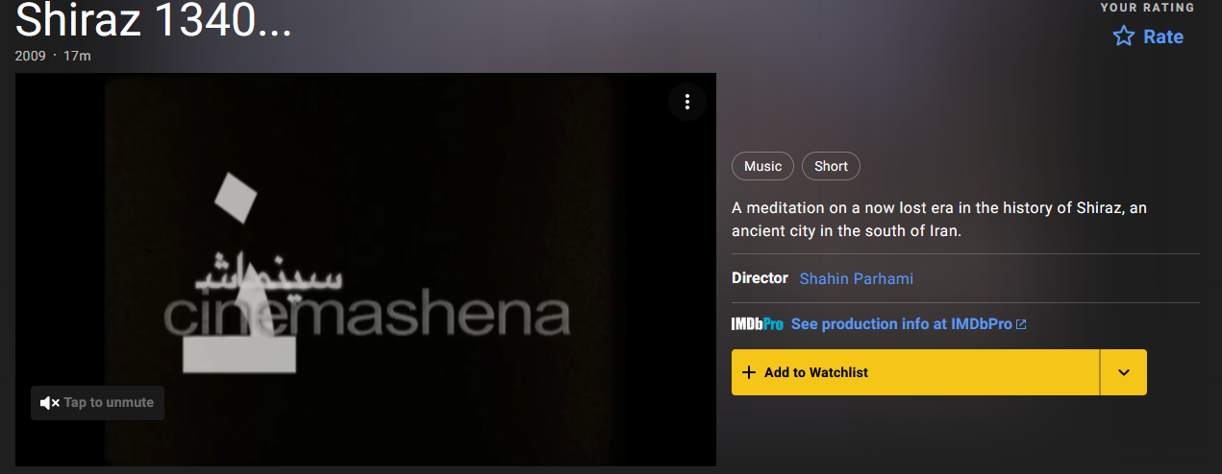This screenshot has height=474, width=1222.
Task: Toggle sound via Tap to unmute label
Action: click(x=109, y=403)
